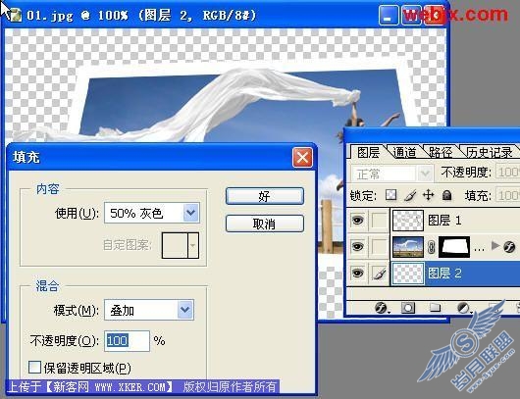Enable the 保留透明区域 checkbox
520x399 pixels.
tap(34, 368)
